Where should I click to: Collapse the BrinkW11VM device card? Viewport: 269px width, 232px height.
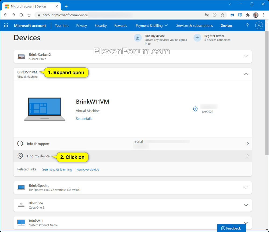coord(246,74)
